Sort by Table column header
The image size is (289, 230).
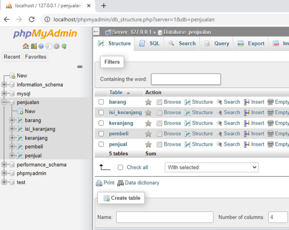pos(116,92)
